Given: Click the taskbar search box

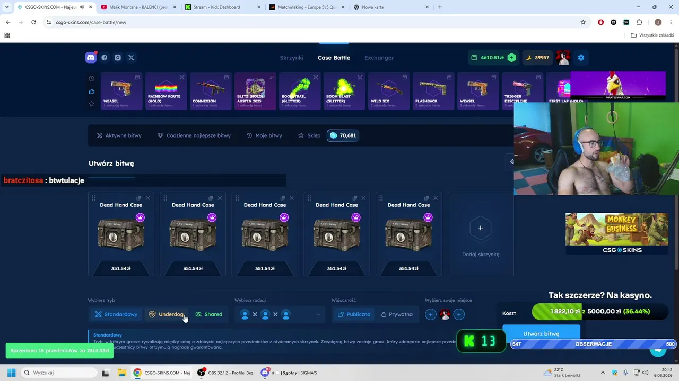Looking at the screenshot, I should click(x=59, y=373).
